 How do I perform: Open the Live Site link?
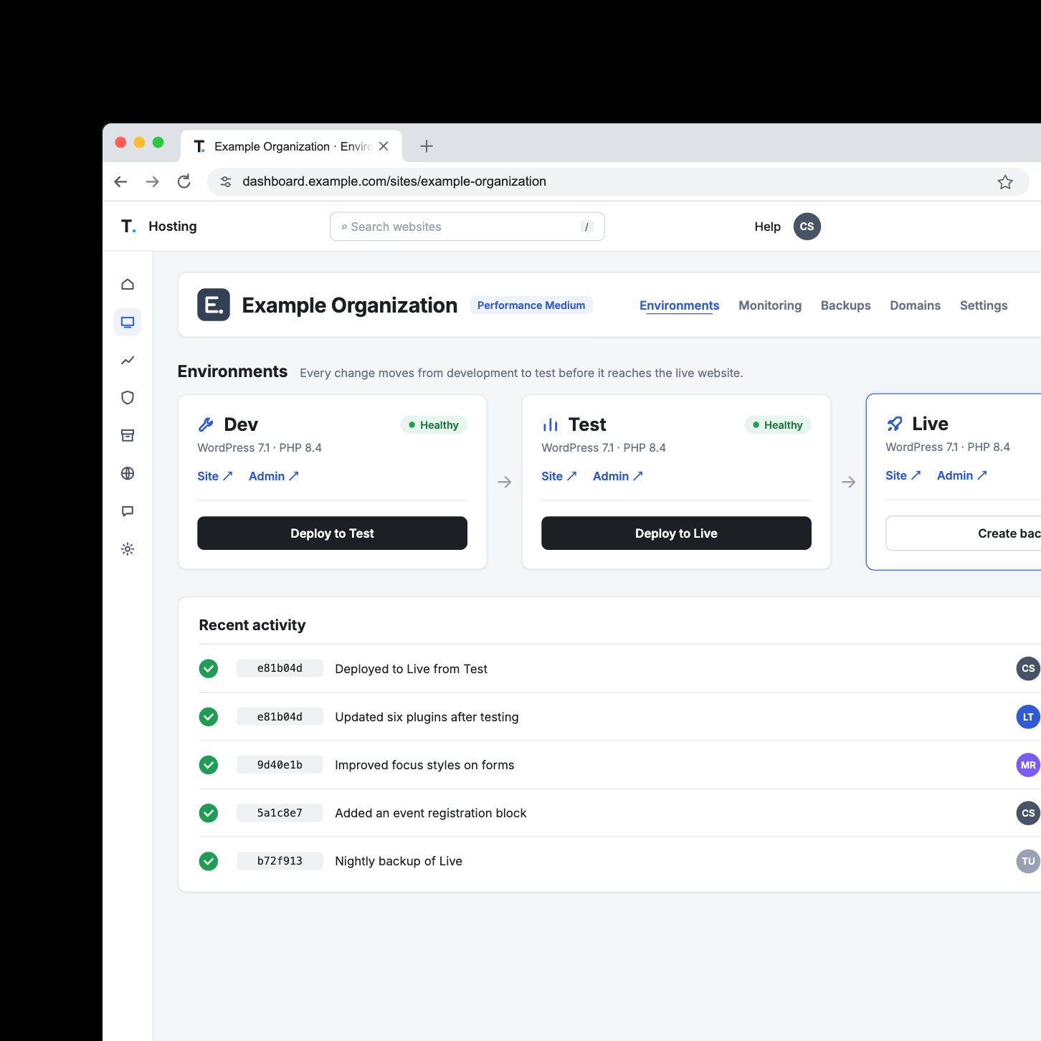(903, 475)
